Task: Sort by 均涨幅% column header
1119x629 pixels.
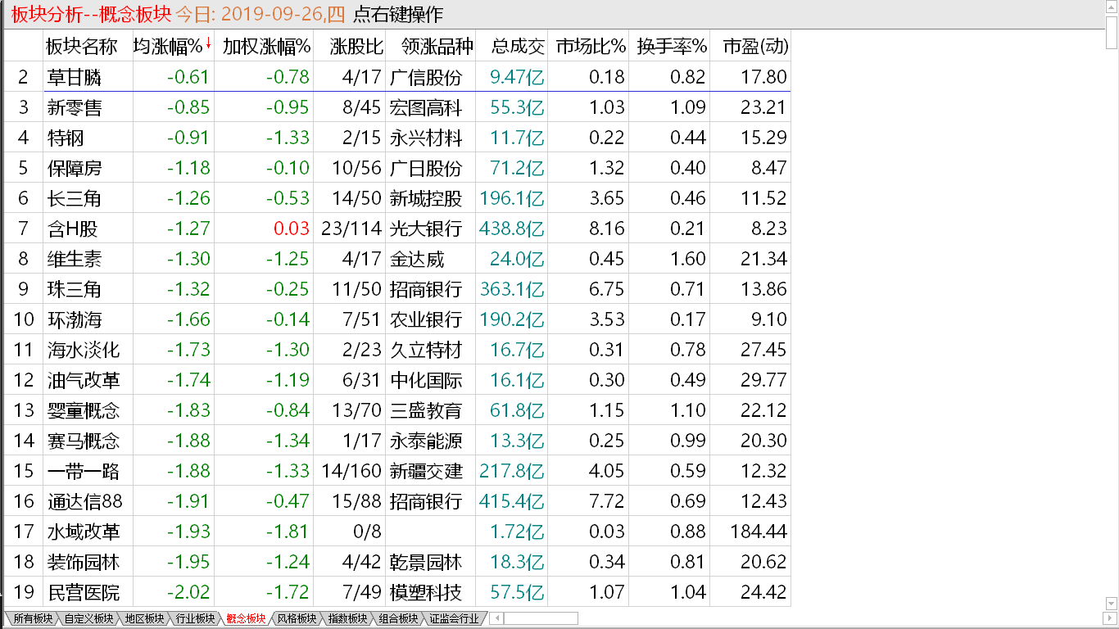Action: click(173, 46)
